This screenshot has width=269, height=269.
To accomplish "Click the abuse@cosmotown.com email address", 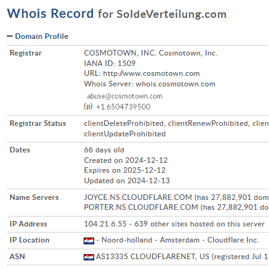I will [124, 96].
